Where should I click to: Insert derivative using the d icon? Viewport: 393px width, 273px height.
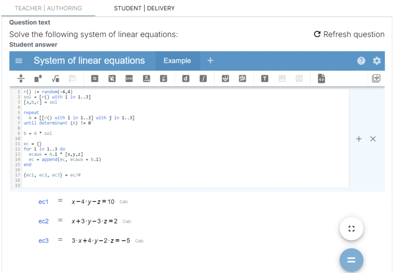(186, 79)
